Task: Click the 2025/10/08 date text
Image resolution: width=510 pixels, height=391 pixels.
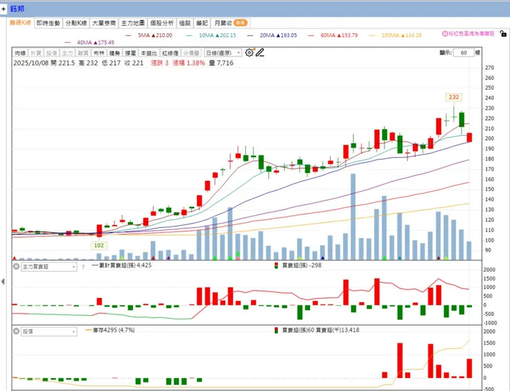Action: 30,63
